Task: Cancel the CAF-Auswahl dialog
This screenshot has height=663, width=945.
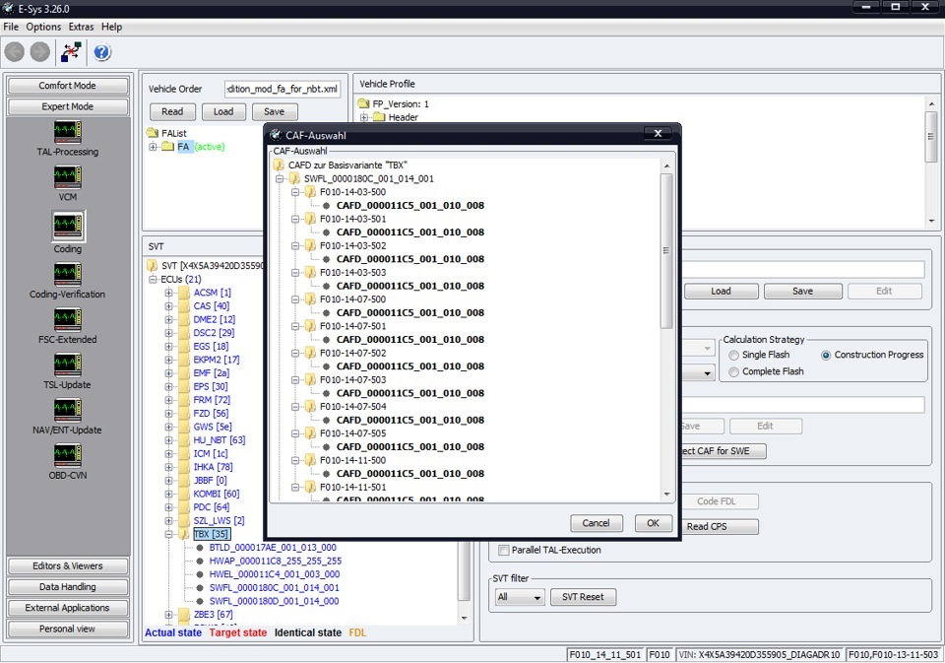Action: tap(597, 523)
